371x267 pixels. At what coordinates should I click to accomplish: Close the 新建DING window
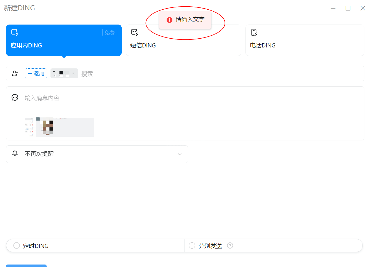tap(363, 8)
